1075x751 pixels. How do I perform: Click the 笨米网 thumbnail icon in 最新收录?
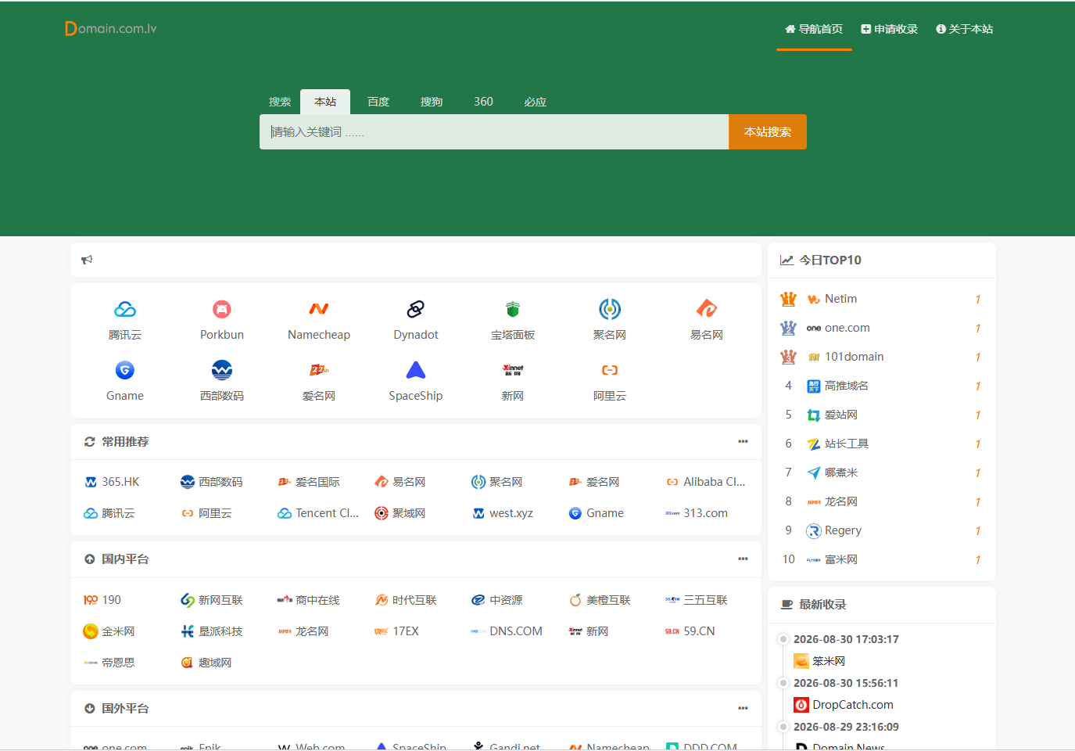tap(801, 661)
